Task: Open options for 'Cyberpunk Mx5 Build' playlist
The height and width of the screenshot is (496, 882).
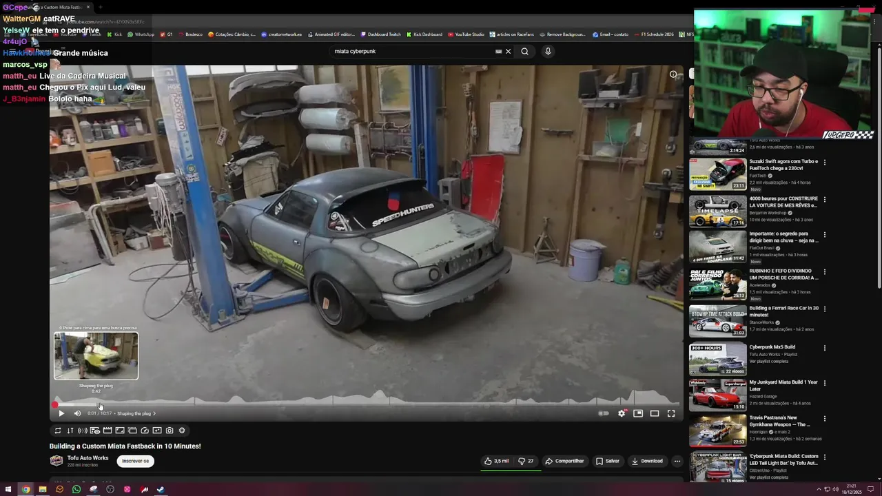Action: coord(825,348)
